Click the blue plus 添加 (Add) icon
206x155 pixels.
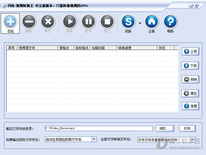click(x=10, y=22)
